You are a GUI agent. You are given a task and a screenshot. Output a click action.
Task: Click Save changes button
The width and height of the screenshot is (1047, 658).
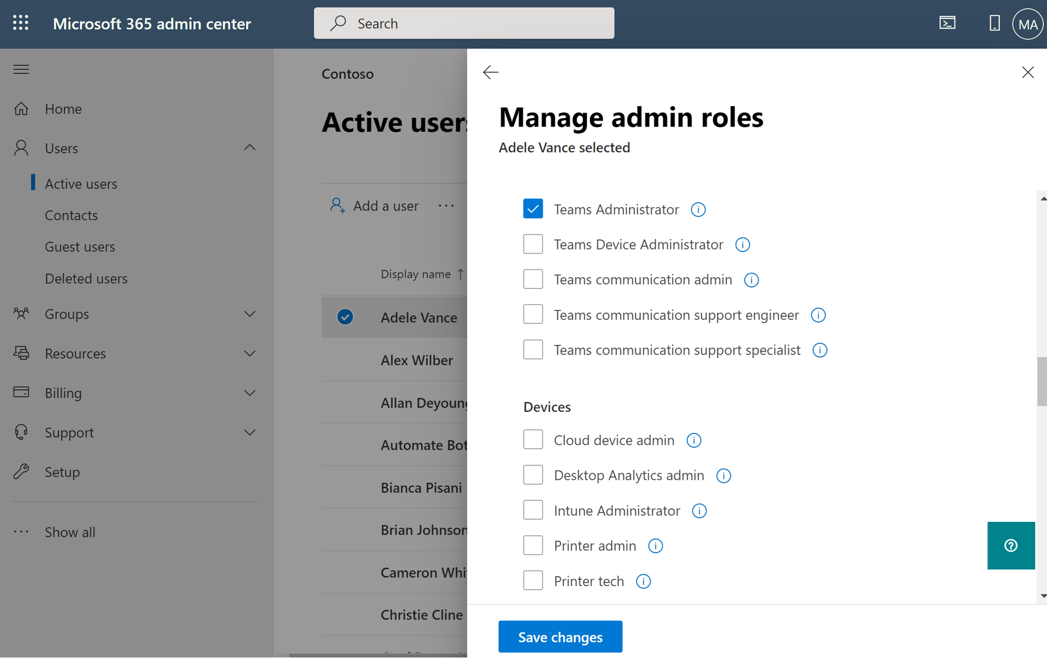(561, 637)
